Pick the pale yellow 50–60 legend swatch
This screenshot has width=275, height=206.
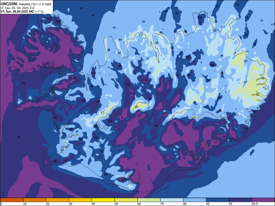coord(126,200)
